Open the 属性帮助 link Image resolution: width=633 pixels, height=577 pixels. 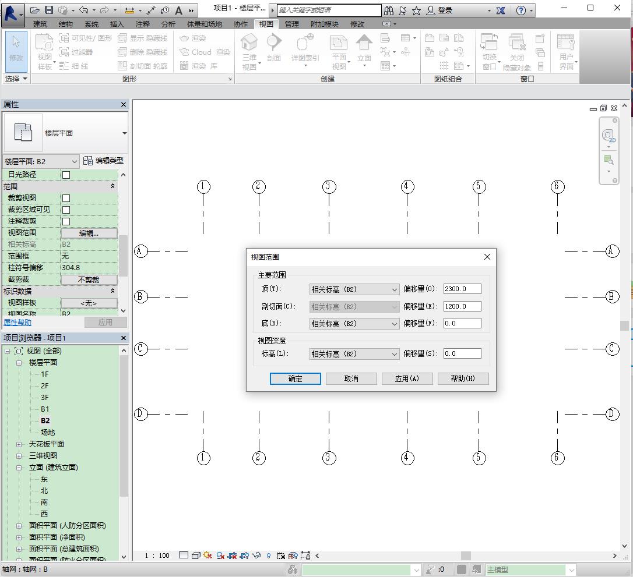(x=17, y=322)
